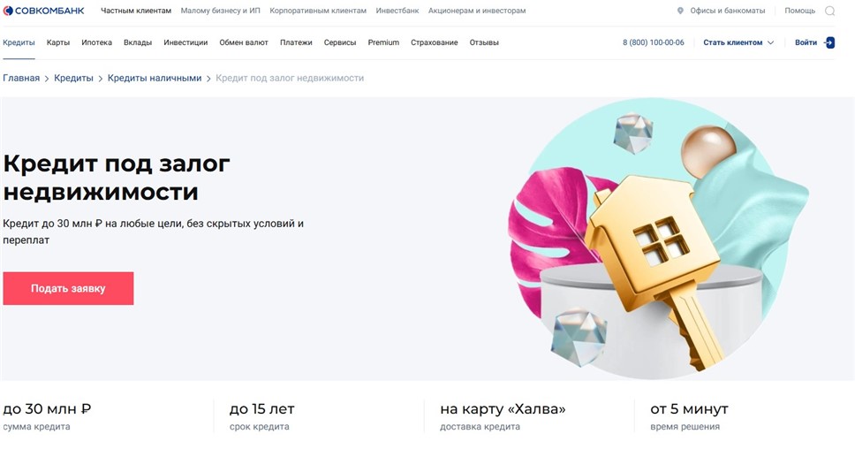Open Кредиты наличными breadcrumb link
The height and width of the screenshot is (449, 855).
tap(155, 78)
